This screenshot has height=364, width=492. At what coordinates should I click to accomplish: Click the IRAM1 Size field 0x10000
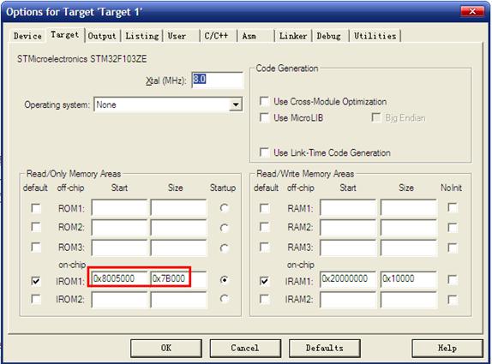pyautogui.click(x=408, y=278)
